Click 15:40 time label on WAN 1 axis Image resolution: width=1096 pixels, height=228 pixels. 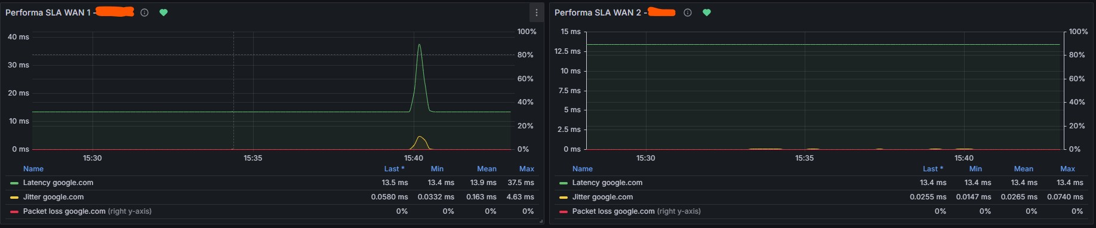(414, 158)
